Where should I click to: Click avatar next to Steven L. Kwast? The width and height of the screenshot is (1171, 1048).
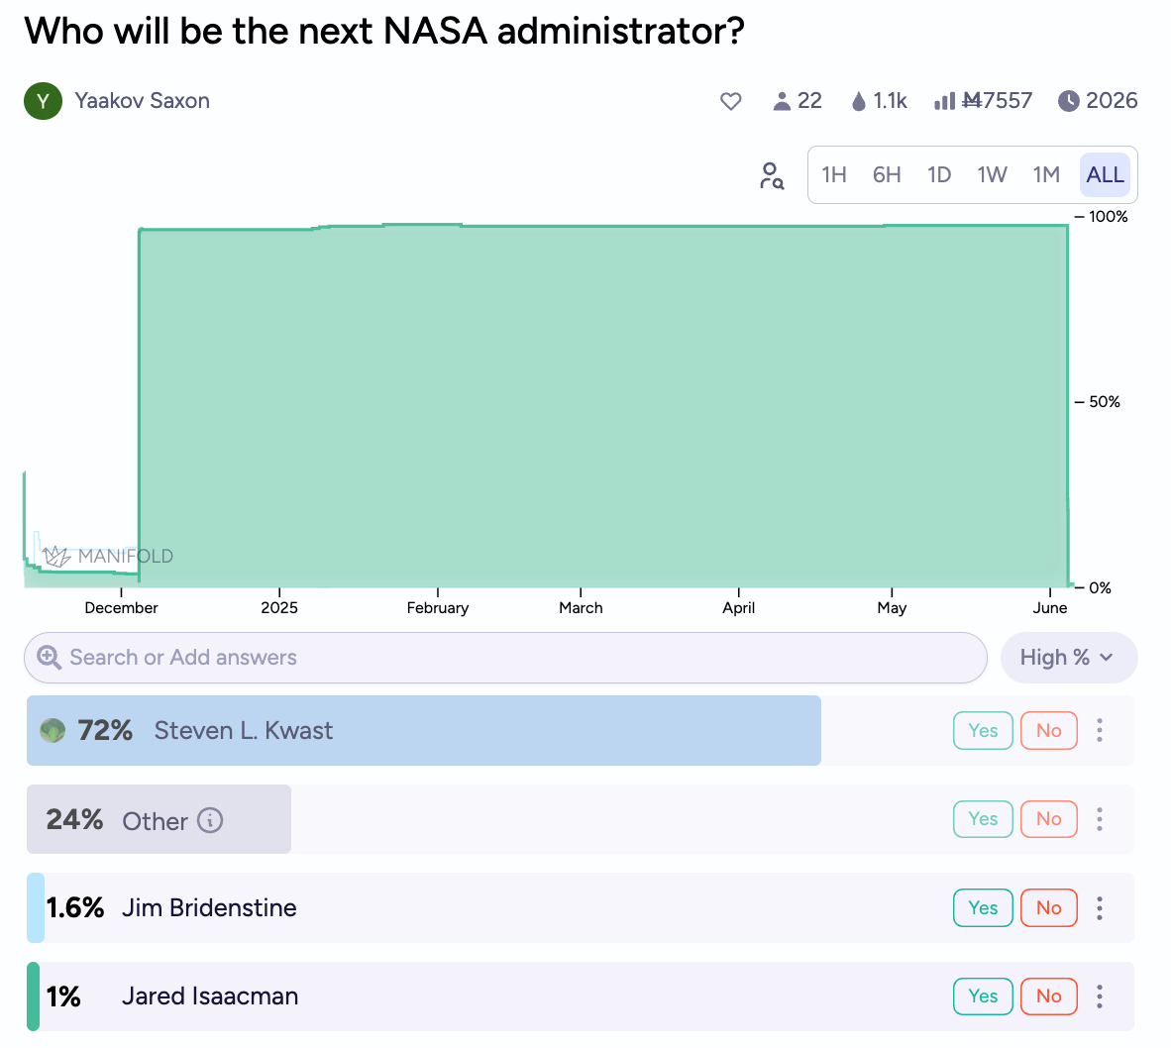53,730
